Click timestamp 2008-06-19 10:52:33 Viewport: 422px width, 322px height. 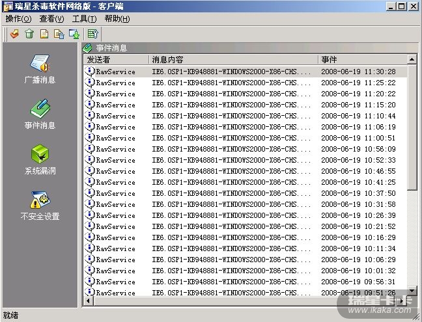(358, 160)
